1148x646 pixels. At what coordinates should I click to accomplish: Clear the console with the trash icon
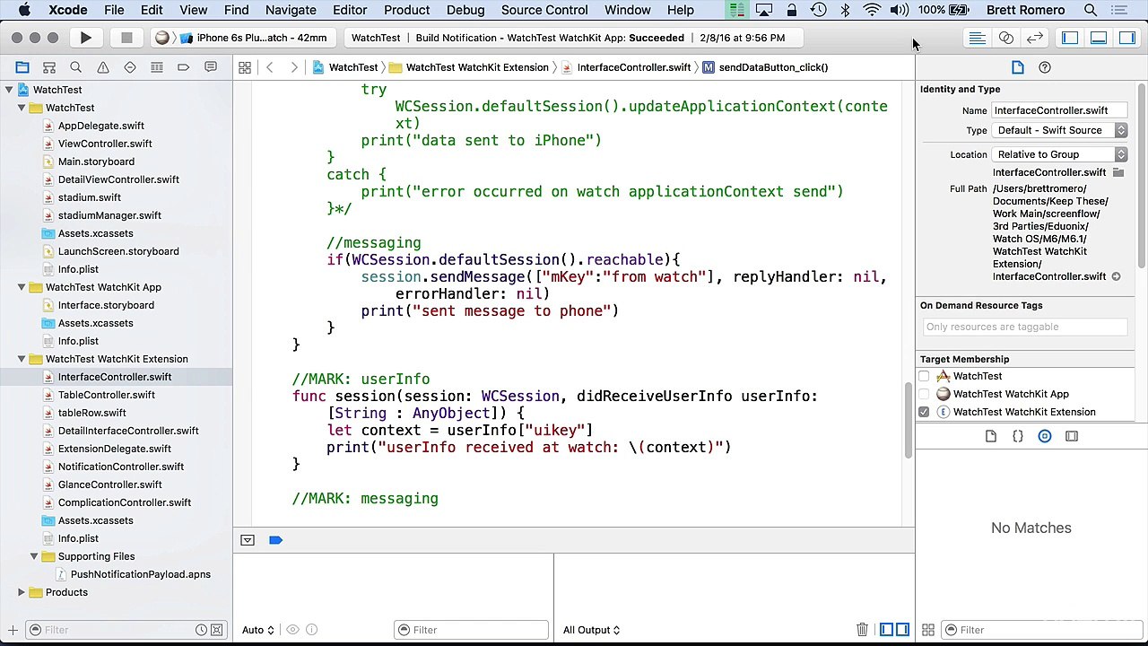coord(862,630)
